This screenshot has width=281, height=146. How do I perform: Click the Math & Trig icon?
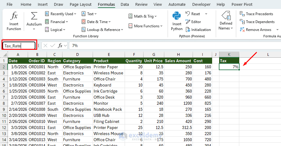pos(130,16)
